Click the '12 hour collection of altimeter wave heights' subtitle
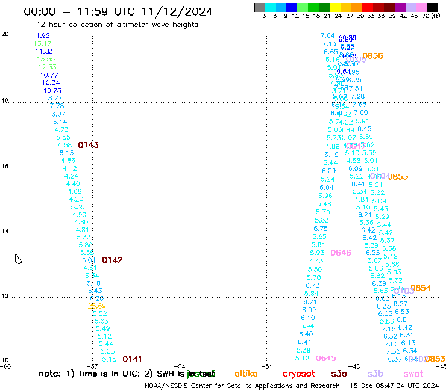Screen dimensions: 446x391 click(117, 25)
